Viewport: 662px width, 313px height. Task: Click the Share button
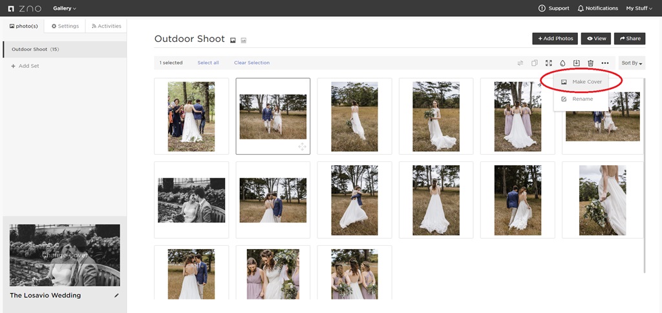[630, 38]
